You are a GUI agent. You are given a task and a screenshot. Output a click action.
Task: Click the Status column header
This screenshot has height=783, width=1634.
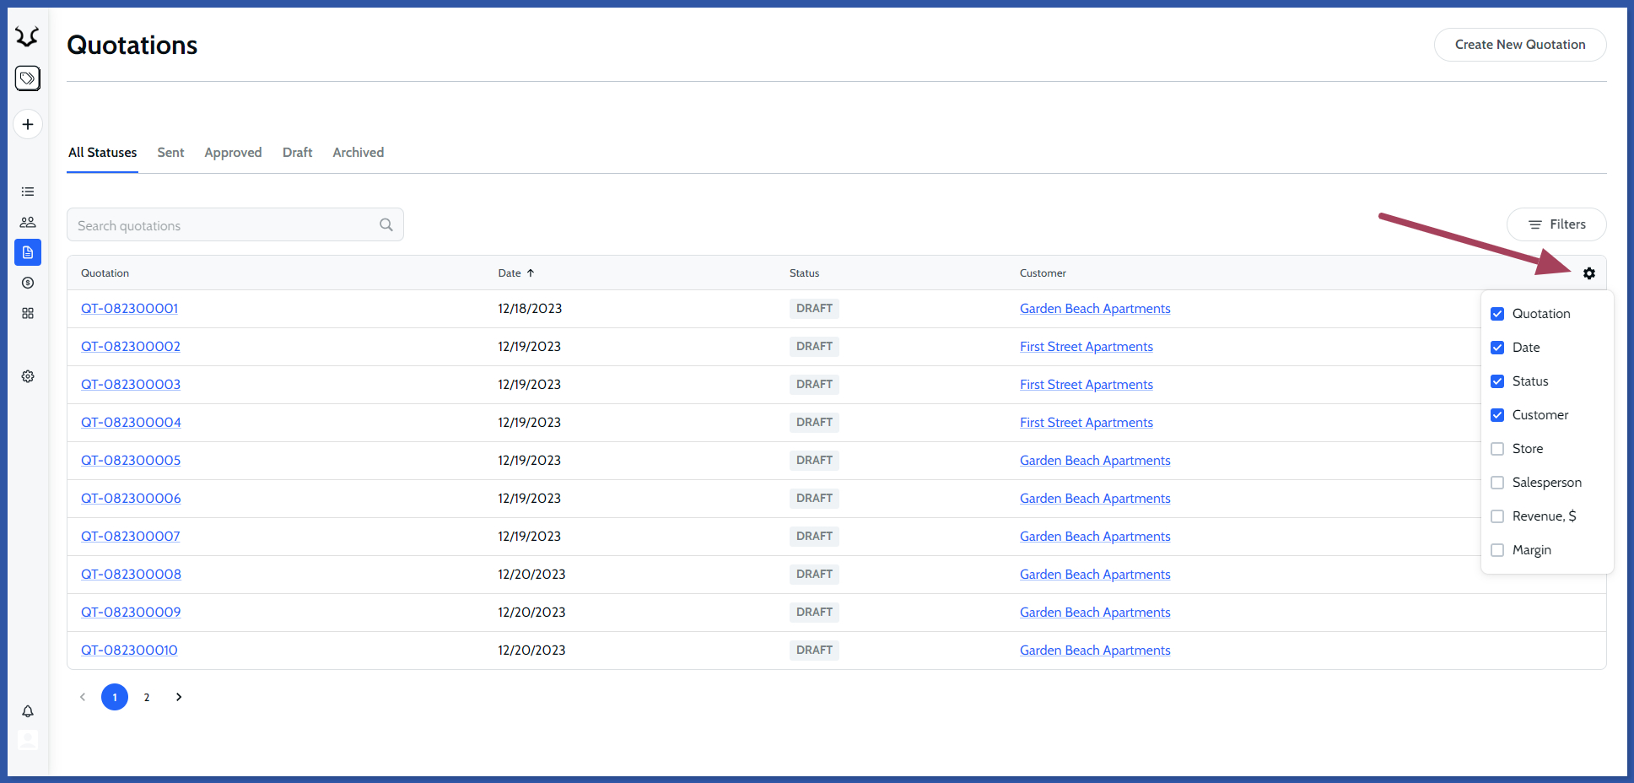[804, 273]
